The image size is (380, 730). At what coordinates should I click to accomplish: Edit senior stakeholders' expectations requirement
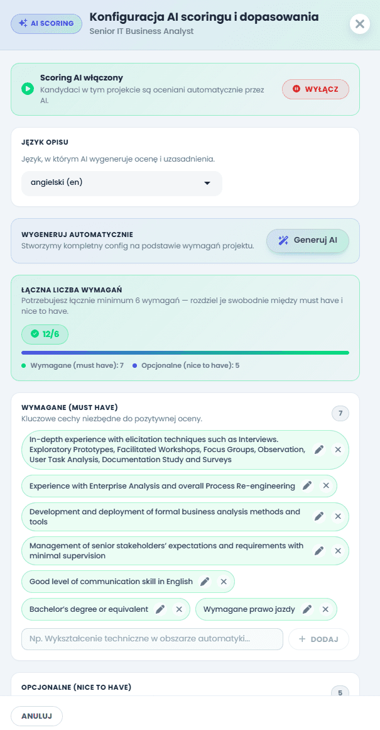(x=318, y=551)
